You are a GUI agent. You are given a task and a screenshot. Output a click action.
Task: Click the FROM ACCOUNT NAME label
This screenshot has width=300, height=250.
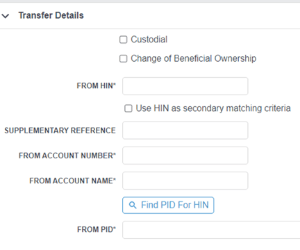coord(72,181)
